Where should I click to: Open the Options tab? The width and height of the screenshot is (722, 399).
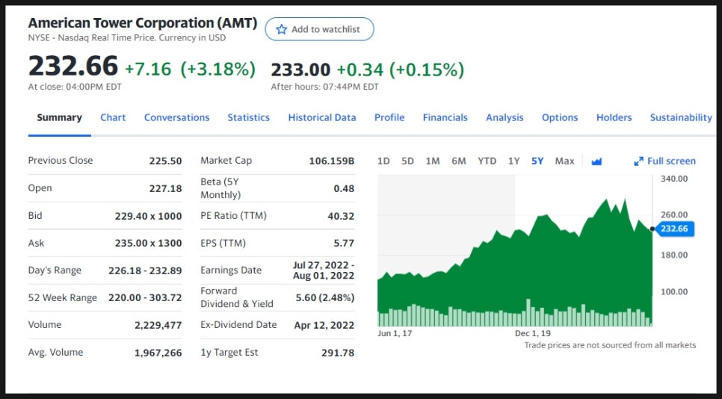tap(560, 118)
